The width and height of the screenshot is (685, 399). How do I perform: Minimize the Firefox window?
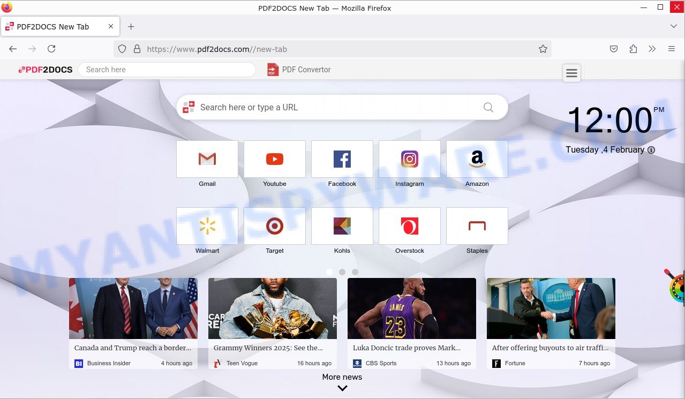(643, 7)
